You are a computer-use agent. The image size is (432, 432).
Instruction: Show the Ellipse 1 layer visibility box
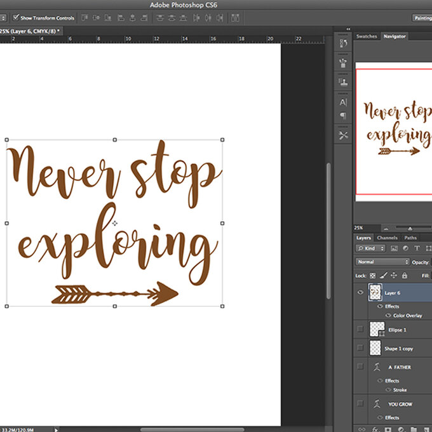click(360, 329)
